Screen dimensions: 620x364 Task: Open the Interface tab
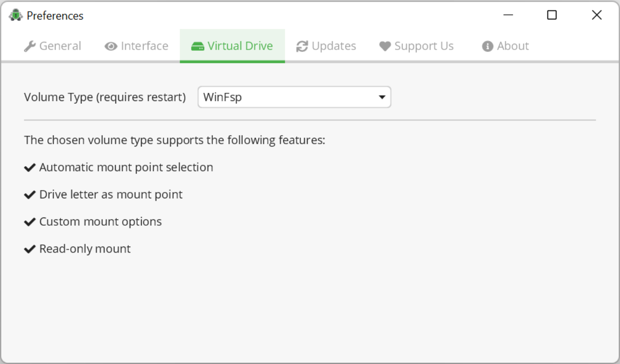[136, 46]
